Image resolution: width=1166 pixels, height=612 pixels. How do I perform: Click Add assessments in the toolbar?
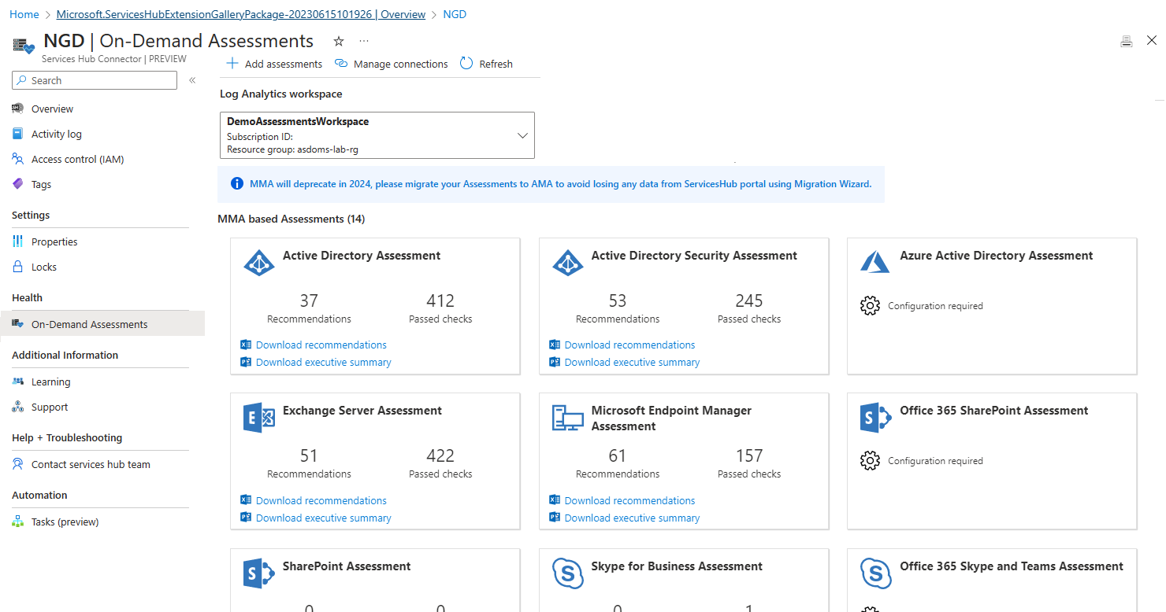click(274, 64)
